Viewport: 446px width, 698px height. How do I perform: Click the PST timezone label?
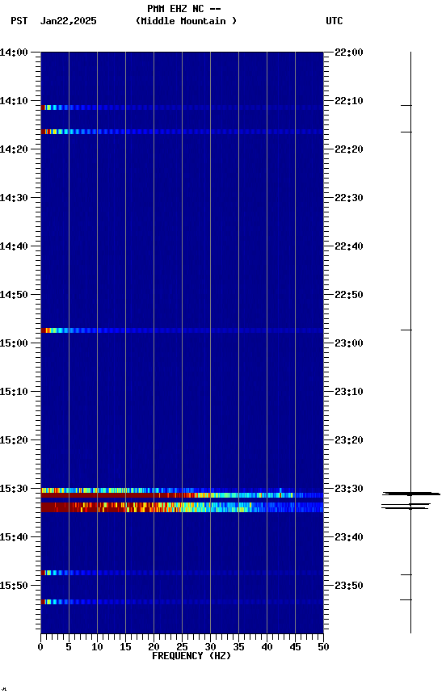point(19,21)
